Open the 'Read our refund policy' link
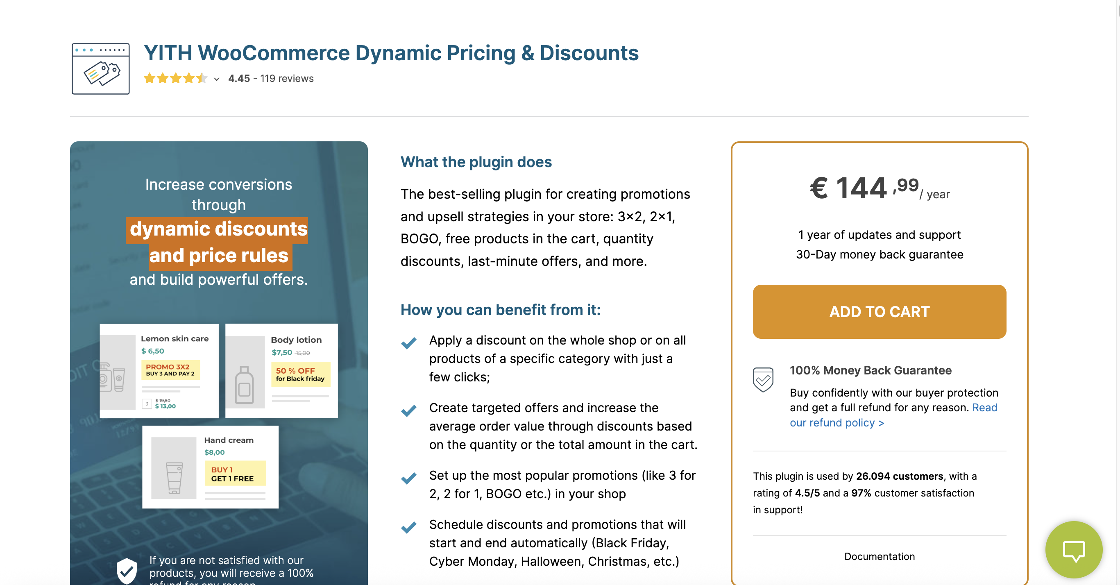This screenshot has height=585, width=1120. [x=837, y=422]
